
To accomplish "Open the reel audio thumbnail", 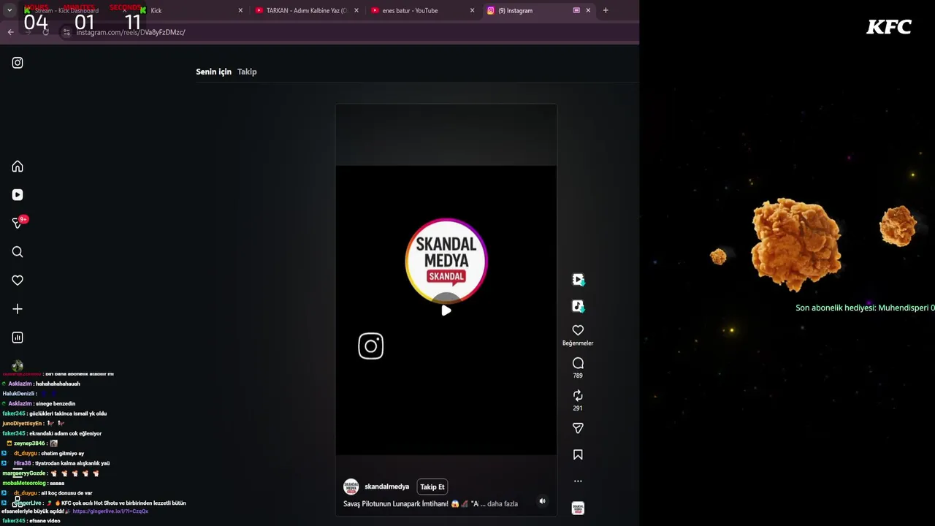I will [578, 508].
